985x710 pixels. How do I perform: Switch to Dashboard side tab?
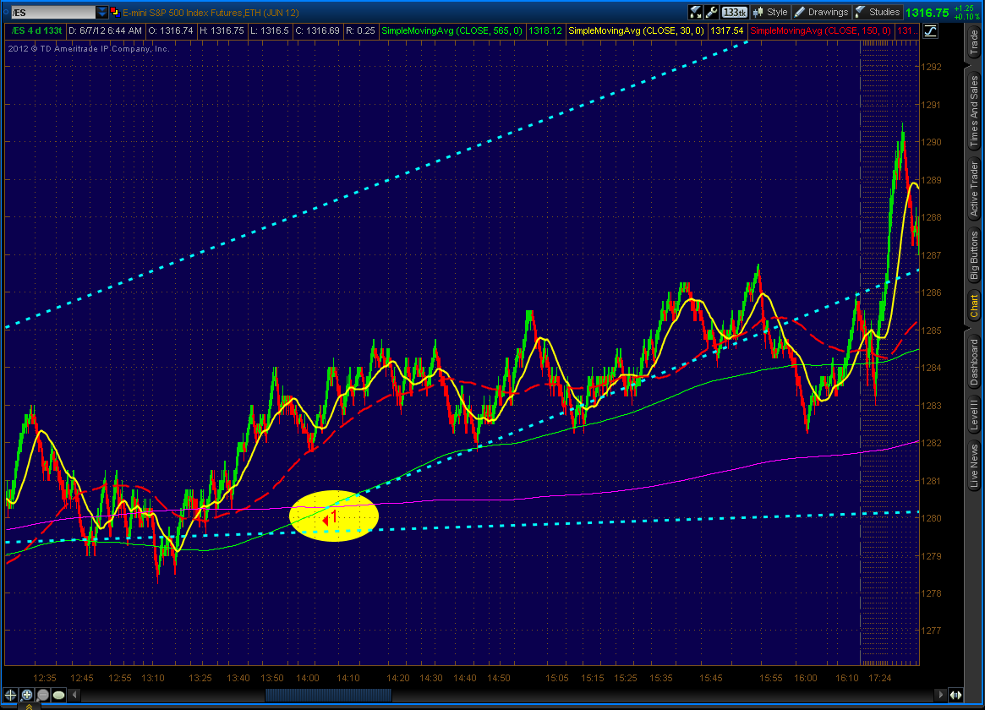tap(974, 363)
